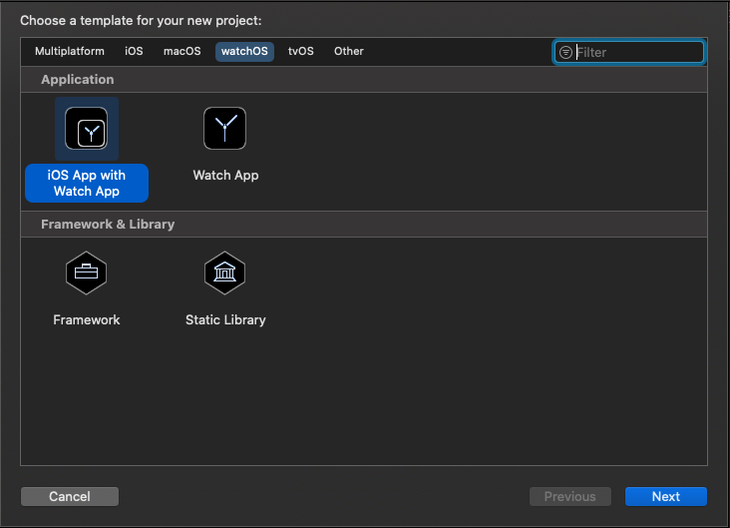Click the "Static Library" label text
Screen dimensions: 730x528
[x=225, y=319]
